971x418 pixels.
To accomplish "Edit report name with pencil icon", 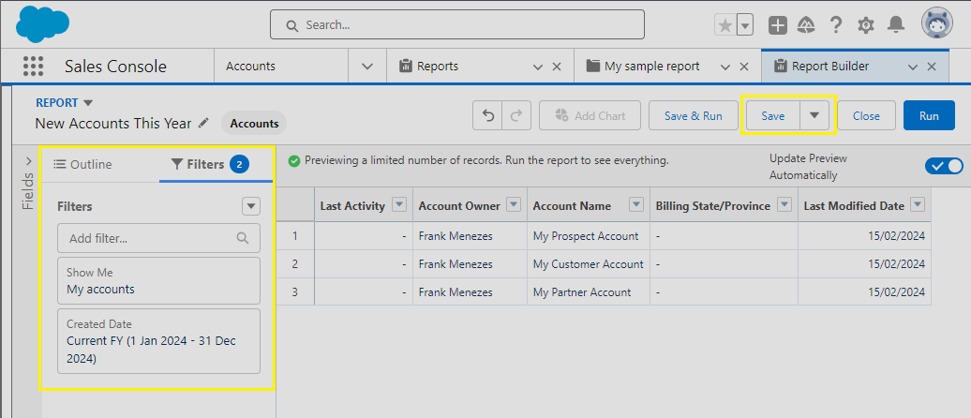I will tap(203, 123).
